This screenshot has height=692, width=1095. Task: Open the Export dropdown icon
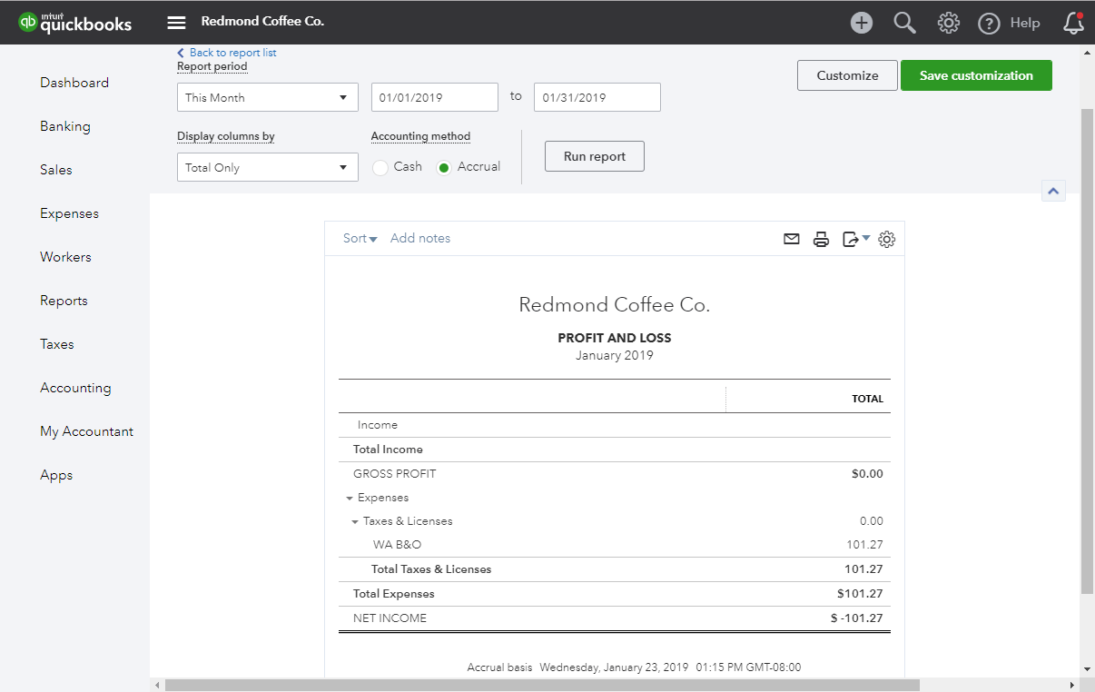[854, 239]
